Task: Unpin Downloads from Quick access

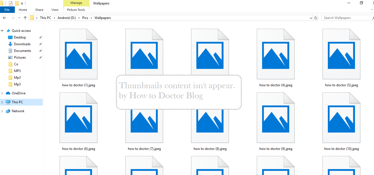Action: point(40,44)
